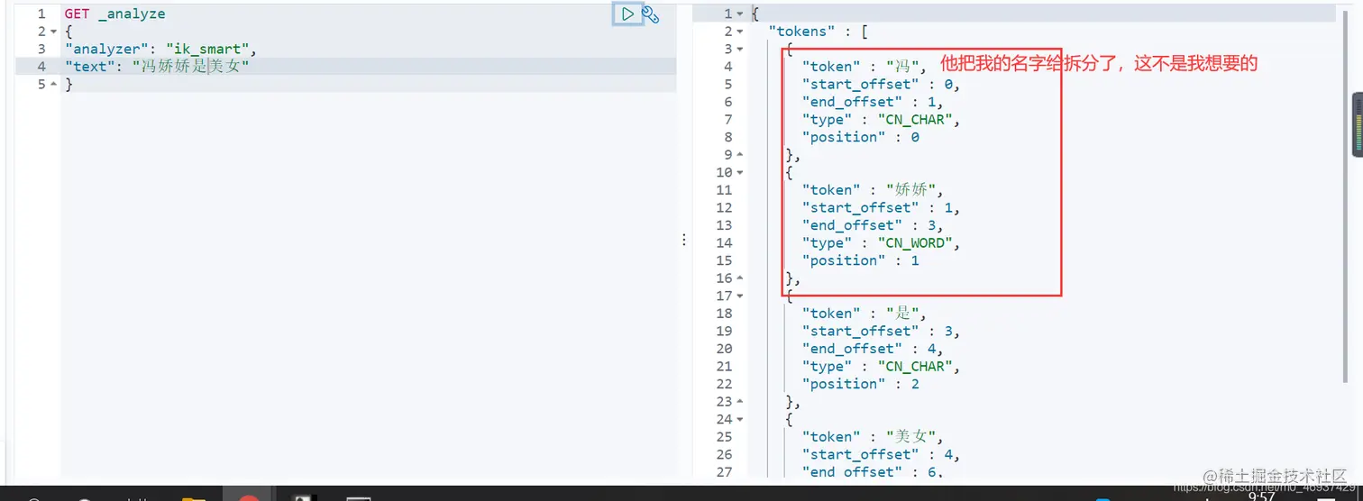Click "type" : "CN_CHAR" on response line 21
This screenshot has width=1363, height=501.
[881, 367]
